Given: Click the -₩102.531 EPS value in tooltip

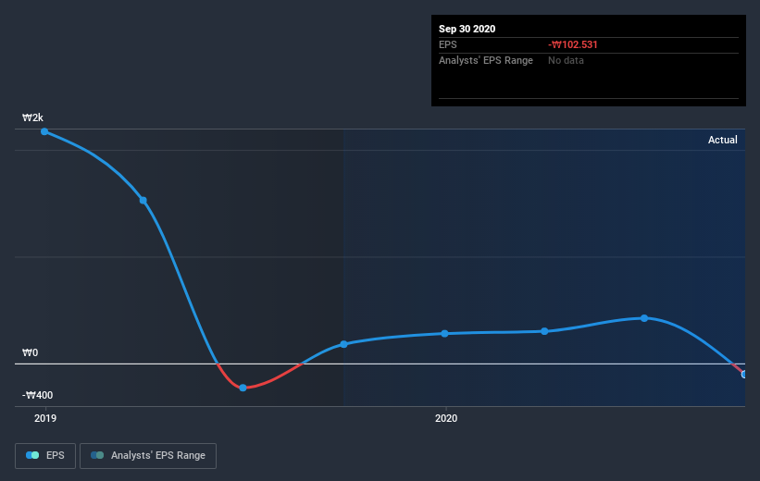Looking at the screenshot, I should tap(572, 44).
